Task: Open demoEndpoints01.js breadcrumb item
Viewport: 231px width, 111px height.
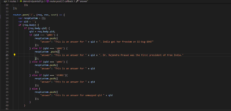Action: (x=33, y=1)
